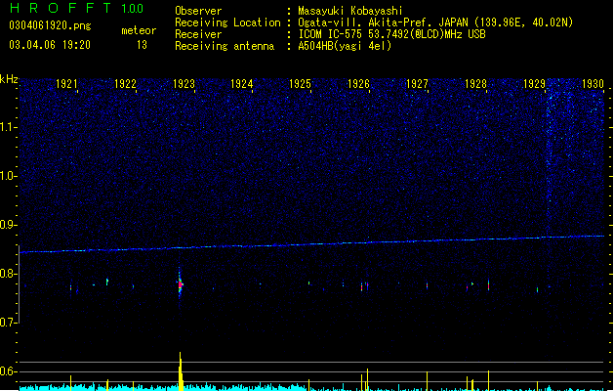The image size is (614, 391).
Task: Click the 1928 time axis label
Action: pyautogui.click(x=475, y=84)
